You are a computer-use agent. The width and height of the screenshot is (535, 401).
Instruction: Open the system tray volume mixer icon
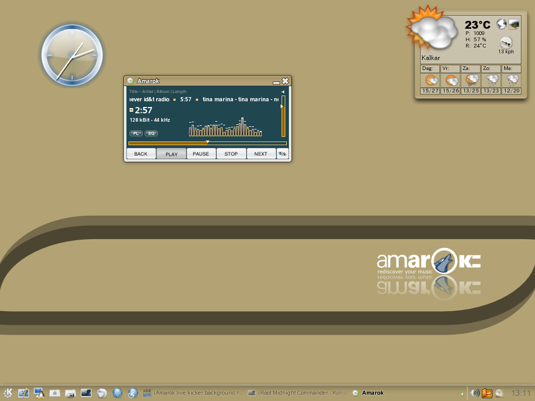pos(474,393)
